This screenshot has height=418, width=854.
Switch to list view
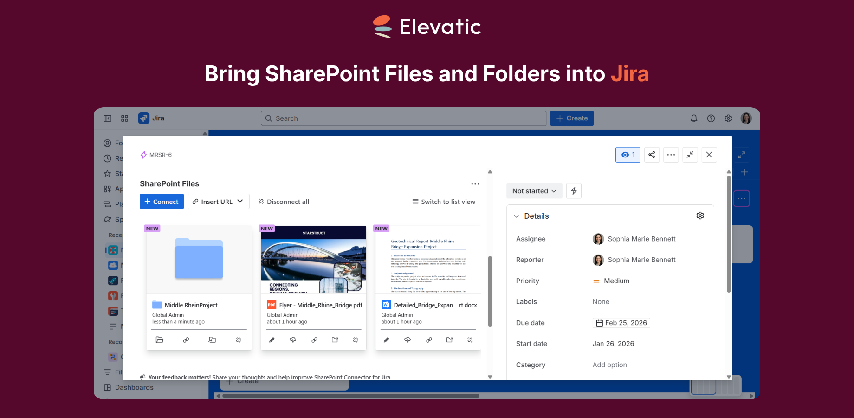(x=444, y=202)
